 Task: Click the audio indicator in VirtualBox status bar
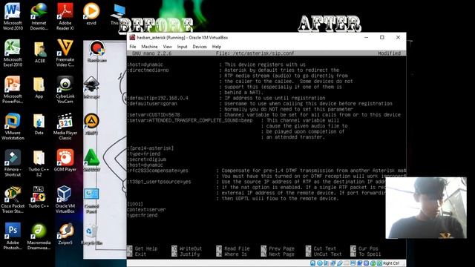click(326, 263)
